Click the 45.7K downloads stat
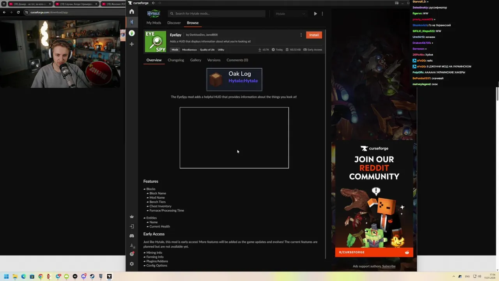Viewport: 499px width, 281px height. [x=264, y=50]
